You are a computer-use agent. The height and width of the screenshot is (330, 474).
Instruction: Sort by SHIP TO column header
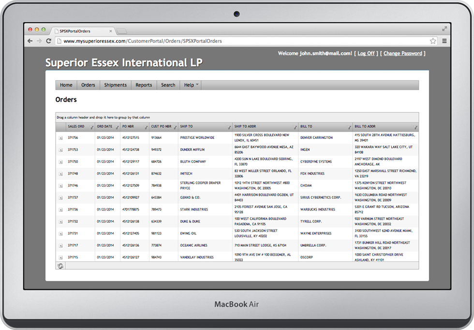pos(186,126)
